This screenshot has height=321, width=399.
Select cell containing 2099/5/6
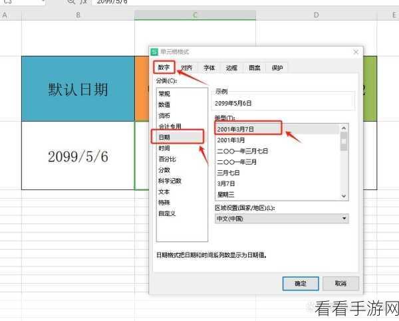[78, 156]
